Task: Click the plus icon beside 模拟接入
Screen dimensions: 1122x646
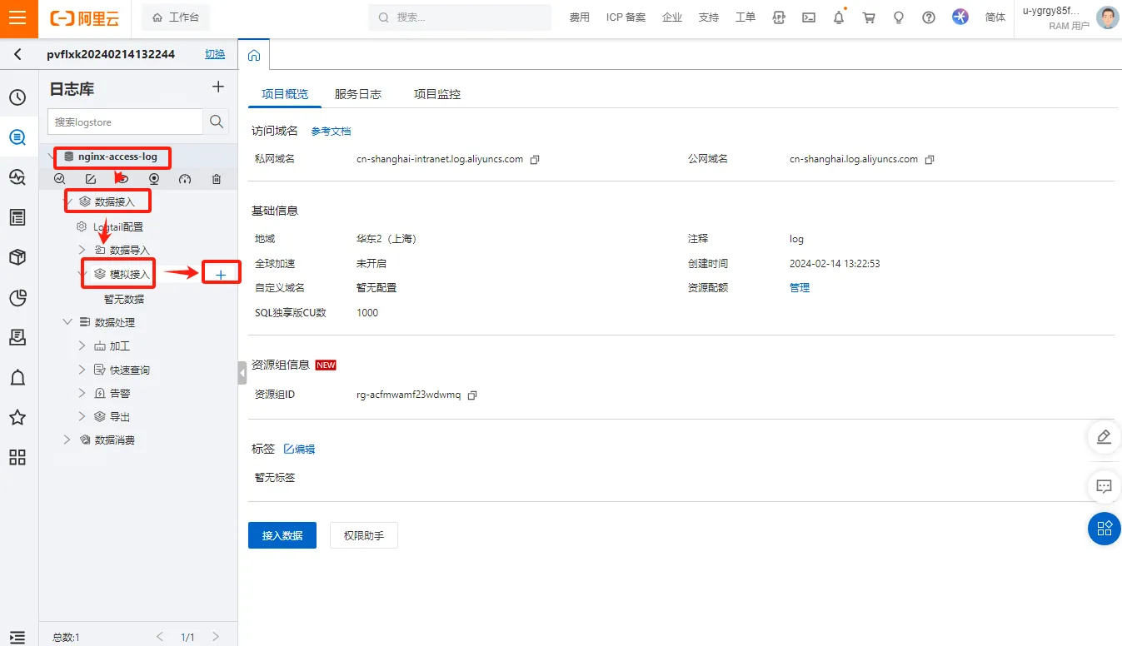Action: click(x=221, y=274)
